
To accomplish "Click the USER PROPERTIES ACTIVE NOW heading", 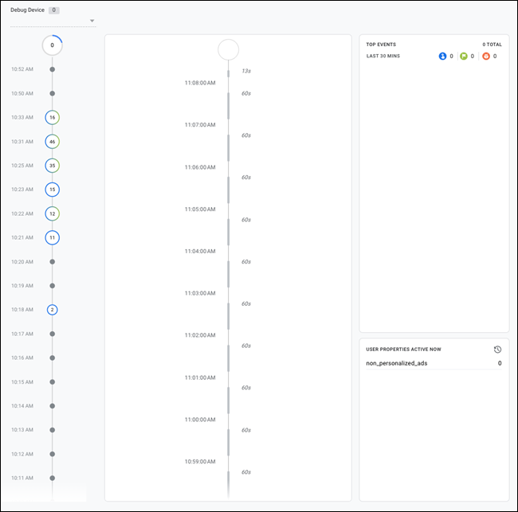I will click(403, 350).
